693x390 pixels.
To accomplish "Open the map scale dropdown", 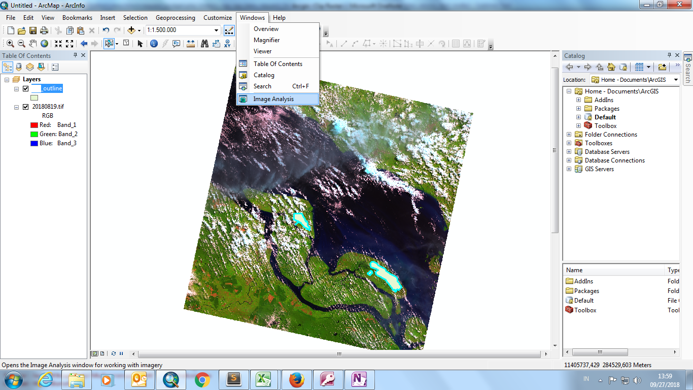I will (217, 30).
